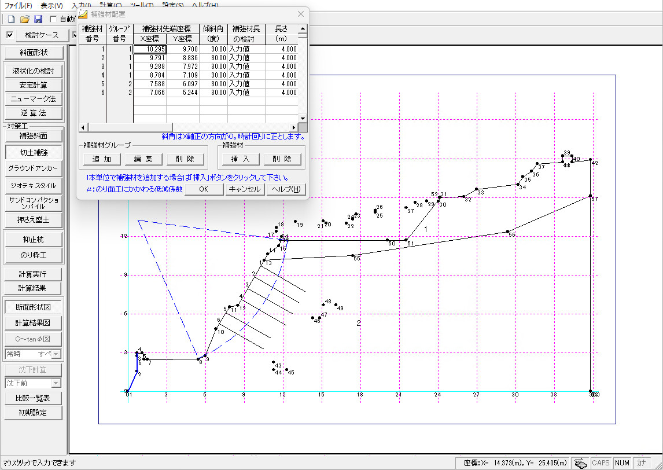The width and height of the screenshot is (663, 470).
Task: Click the 逆算法 button
Action: [33, 113]
